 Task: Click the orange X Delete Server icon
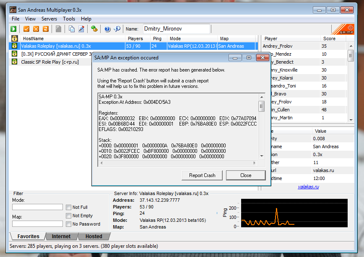click(36, 29)
